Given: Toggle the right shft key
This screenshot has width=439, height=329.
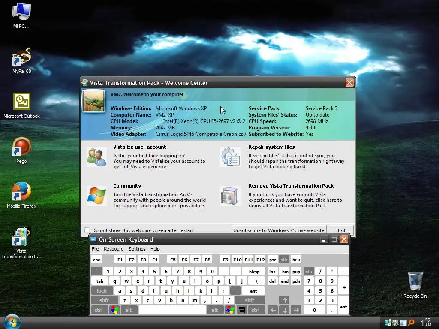Looking at the screenshot, I should [250, 300].
